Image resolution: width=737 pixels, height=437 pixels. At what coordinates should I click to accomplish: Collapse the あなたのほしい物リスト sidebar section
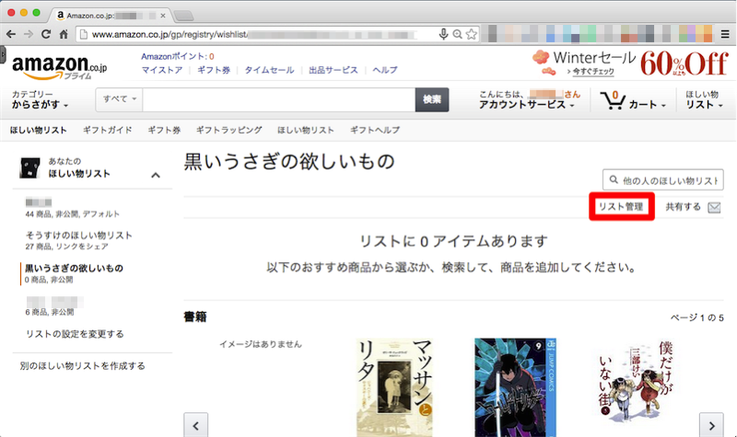click(x=156, y=175)
